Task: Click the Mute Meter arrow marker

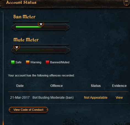Action: 17,47
